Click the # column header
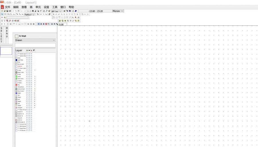 click(34, 50)
